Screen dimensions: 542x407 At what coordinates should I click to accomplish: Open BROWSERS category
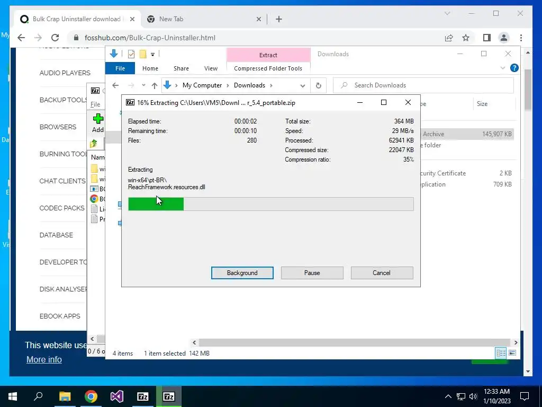pos(58,127)
